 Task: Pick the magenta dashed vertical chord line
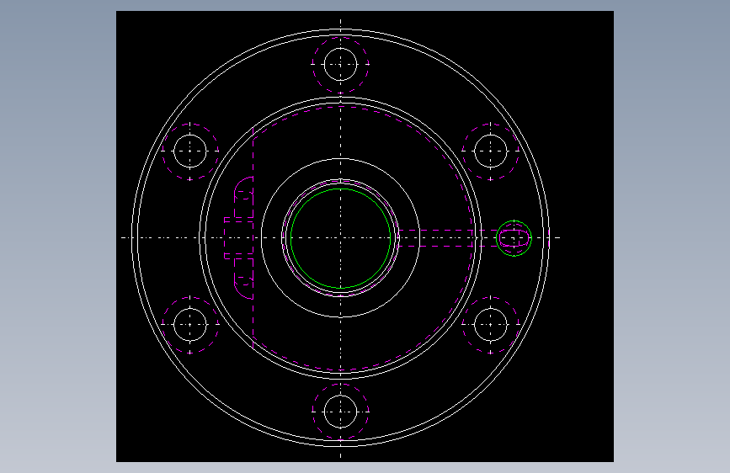(x=253, y=238)
